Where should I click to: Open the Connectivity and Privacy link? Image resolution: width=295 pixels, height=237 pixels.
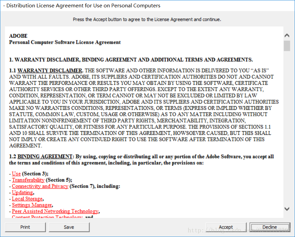(40, 186)
